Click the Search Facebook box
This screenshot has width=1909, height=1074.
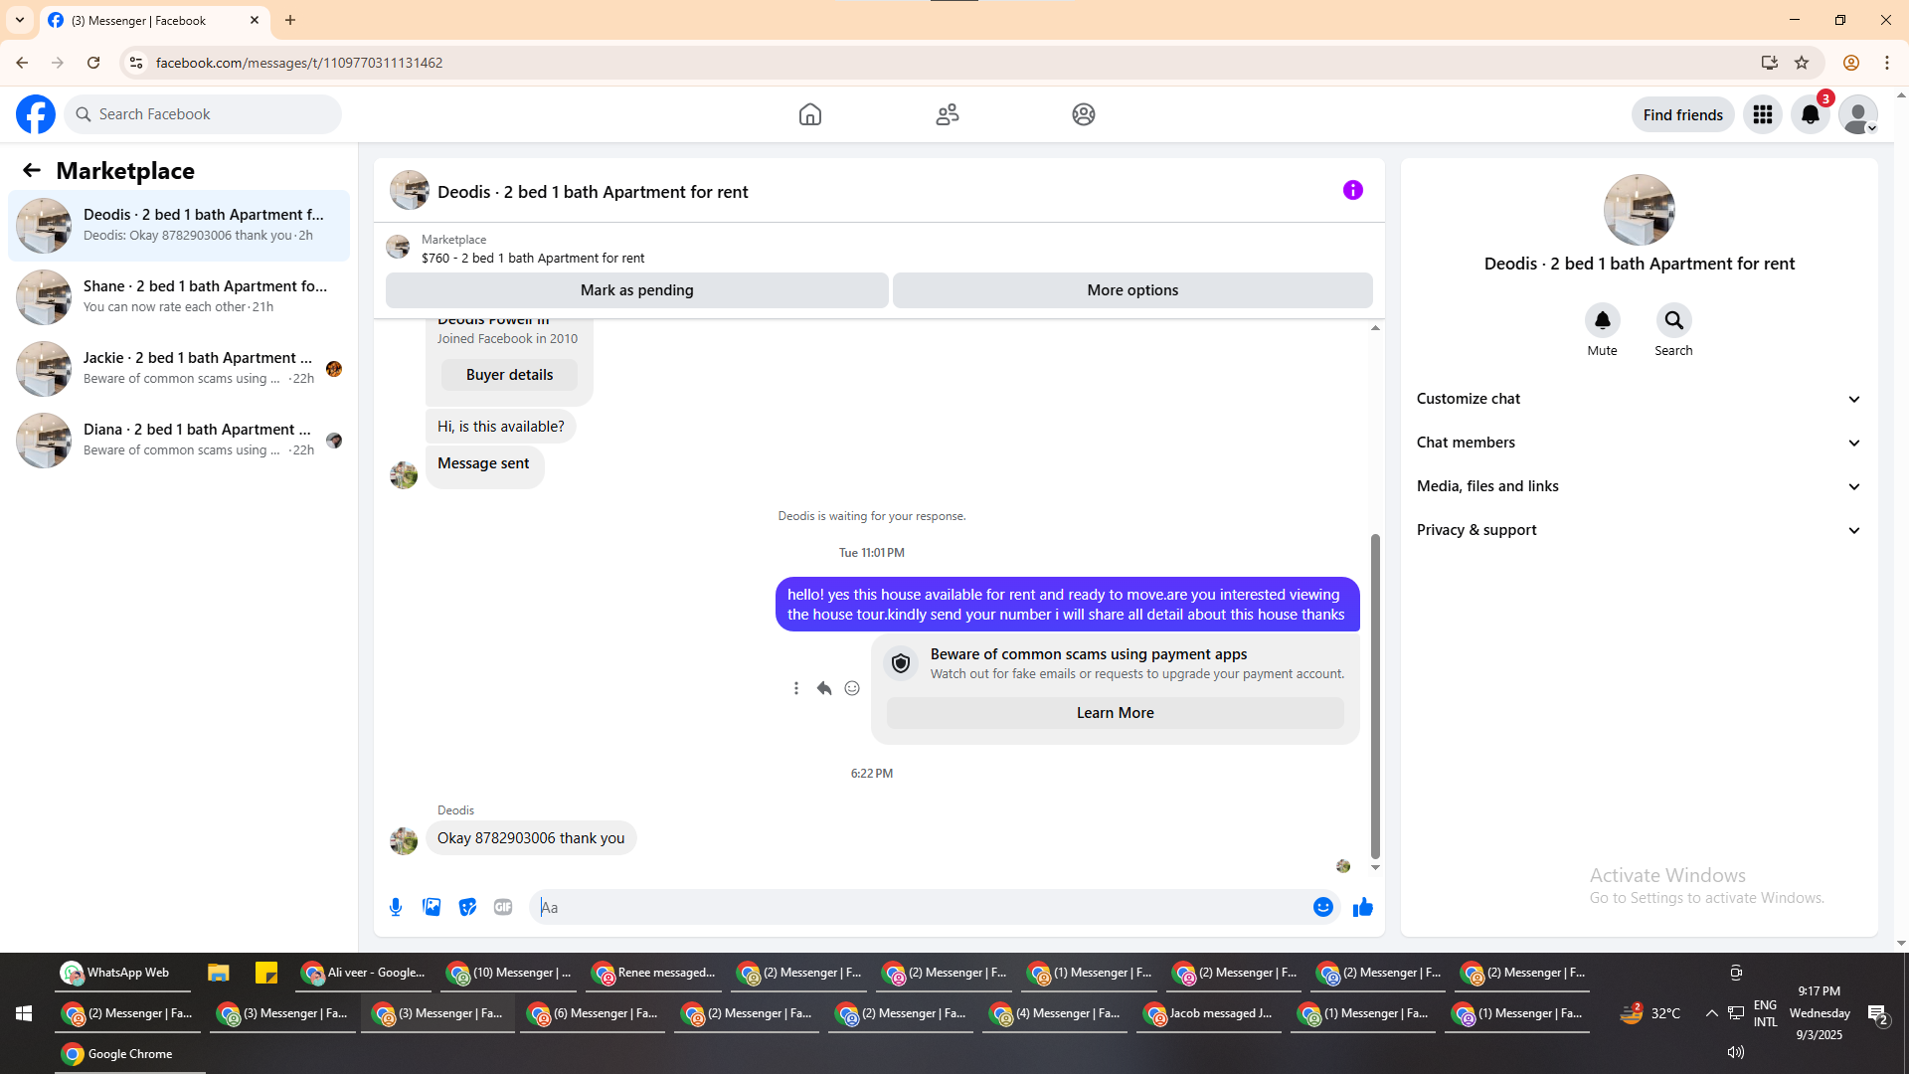pos(203,114)
